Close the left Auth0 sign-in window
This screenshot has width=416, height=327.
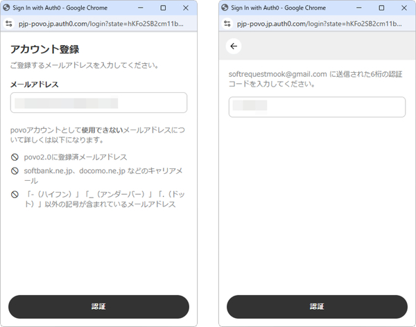click(x=186, y=8)
